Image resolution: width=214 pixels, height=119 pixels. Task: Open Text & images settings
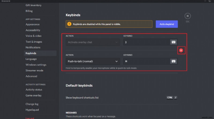click(x=34, y=42)
